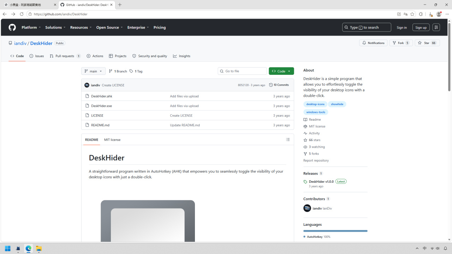Click the blue AutoHotkey language bar
Viewport: 452px width, 254px height.
point(335,231)
